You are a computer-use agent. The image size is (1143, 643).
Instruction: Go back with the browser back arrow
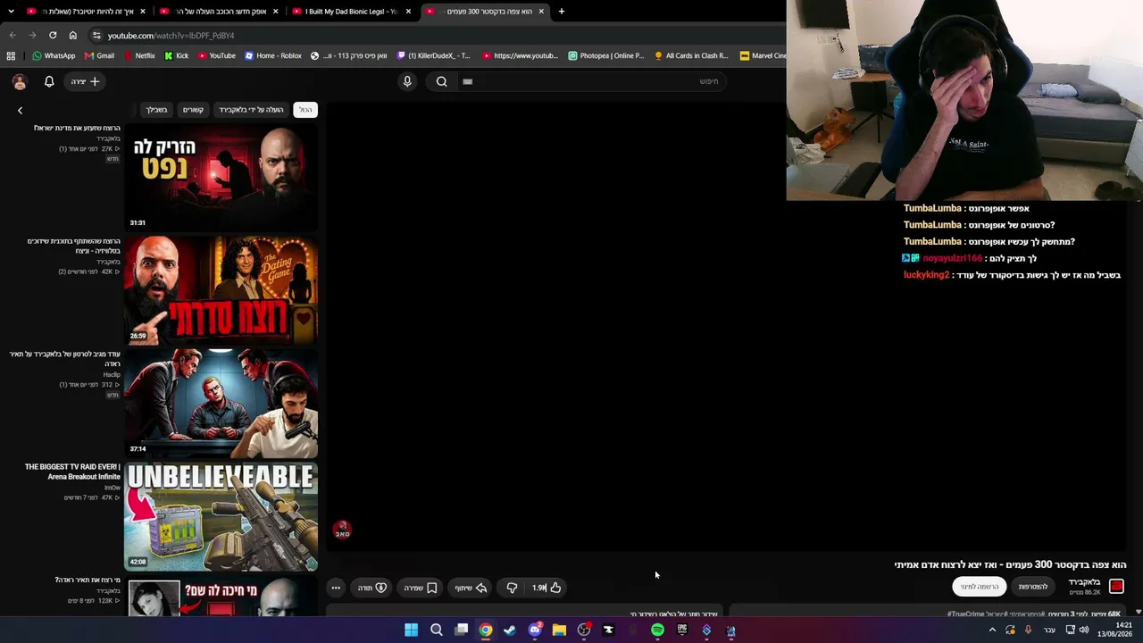tap(13, 35)
